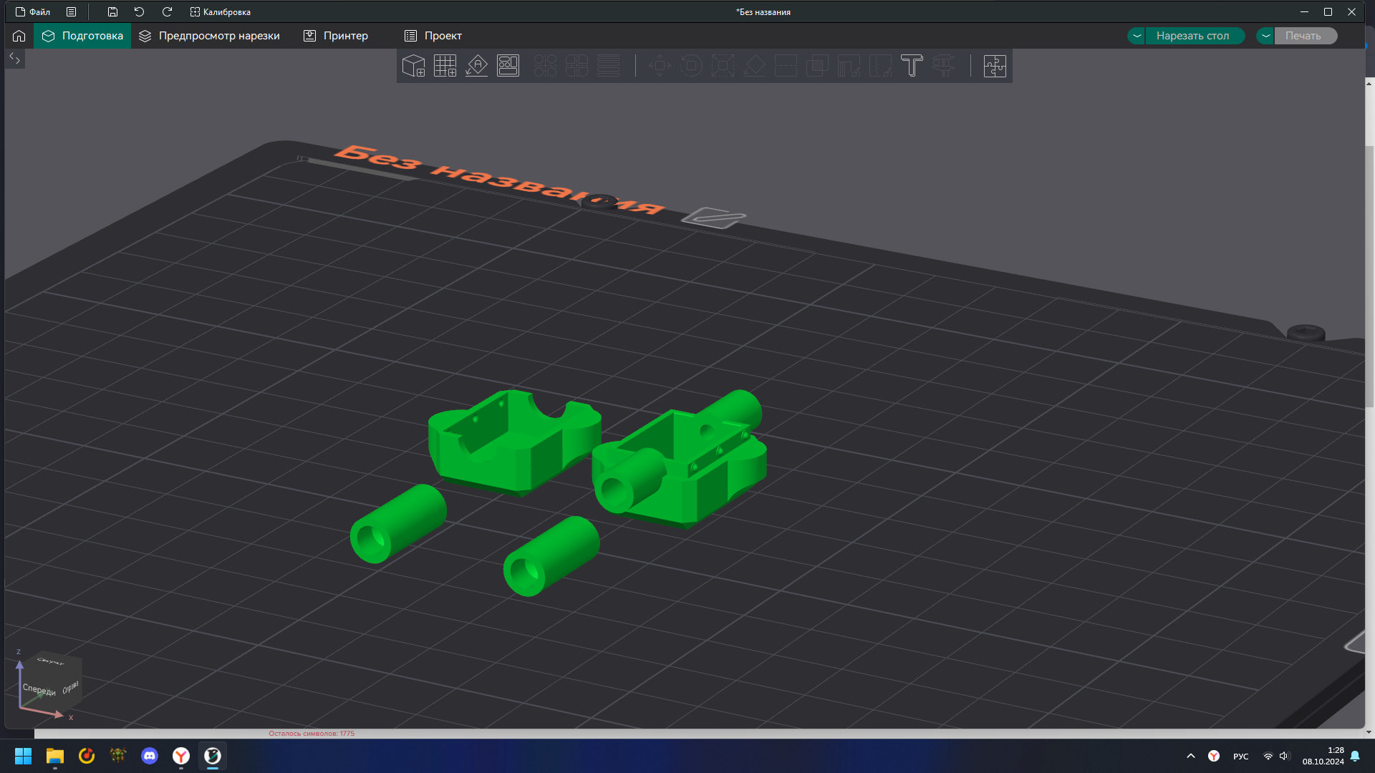1375x773 pixels.
Task: Open the Файл menu
Action: tap(33, 12)
